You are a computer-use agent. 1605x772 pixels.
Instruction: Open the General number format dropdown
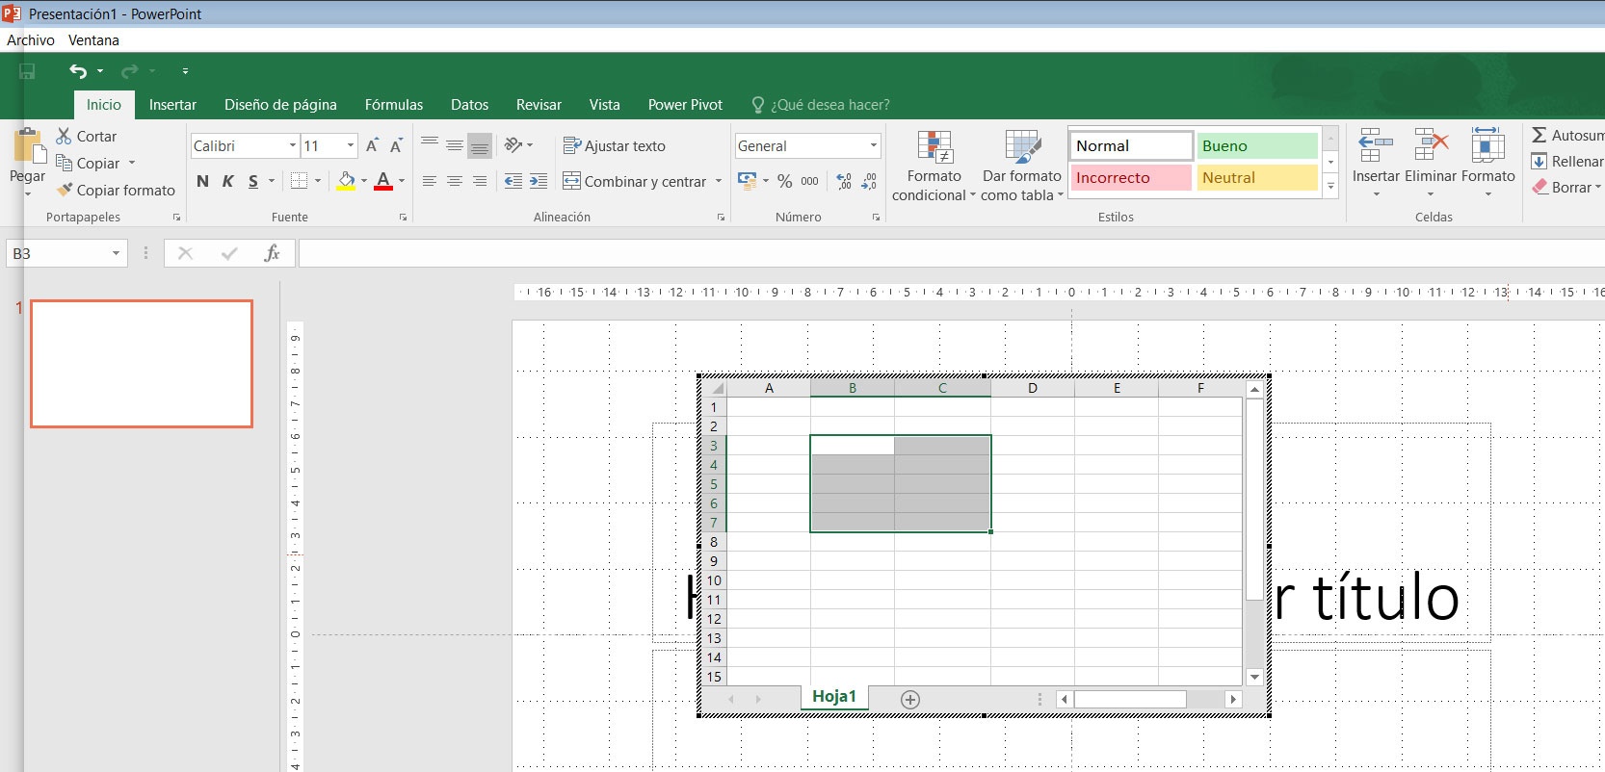click(874, 146)
